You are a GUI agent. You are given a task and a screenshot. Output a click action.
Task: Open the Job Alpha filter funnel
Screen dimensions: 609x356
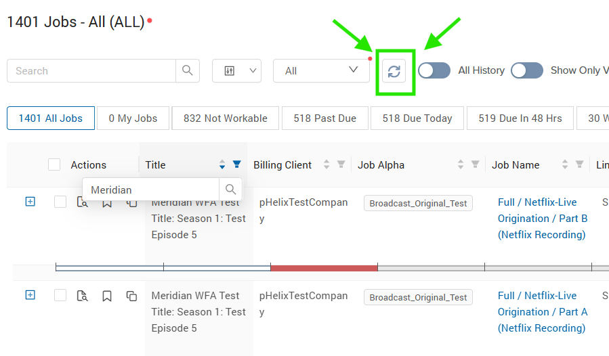[475, 164]
